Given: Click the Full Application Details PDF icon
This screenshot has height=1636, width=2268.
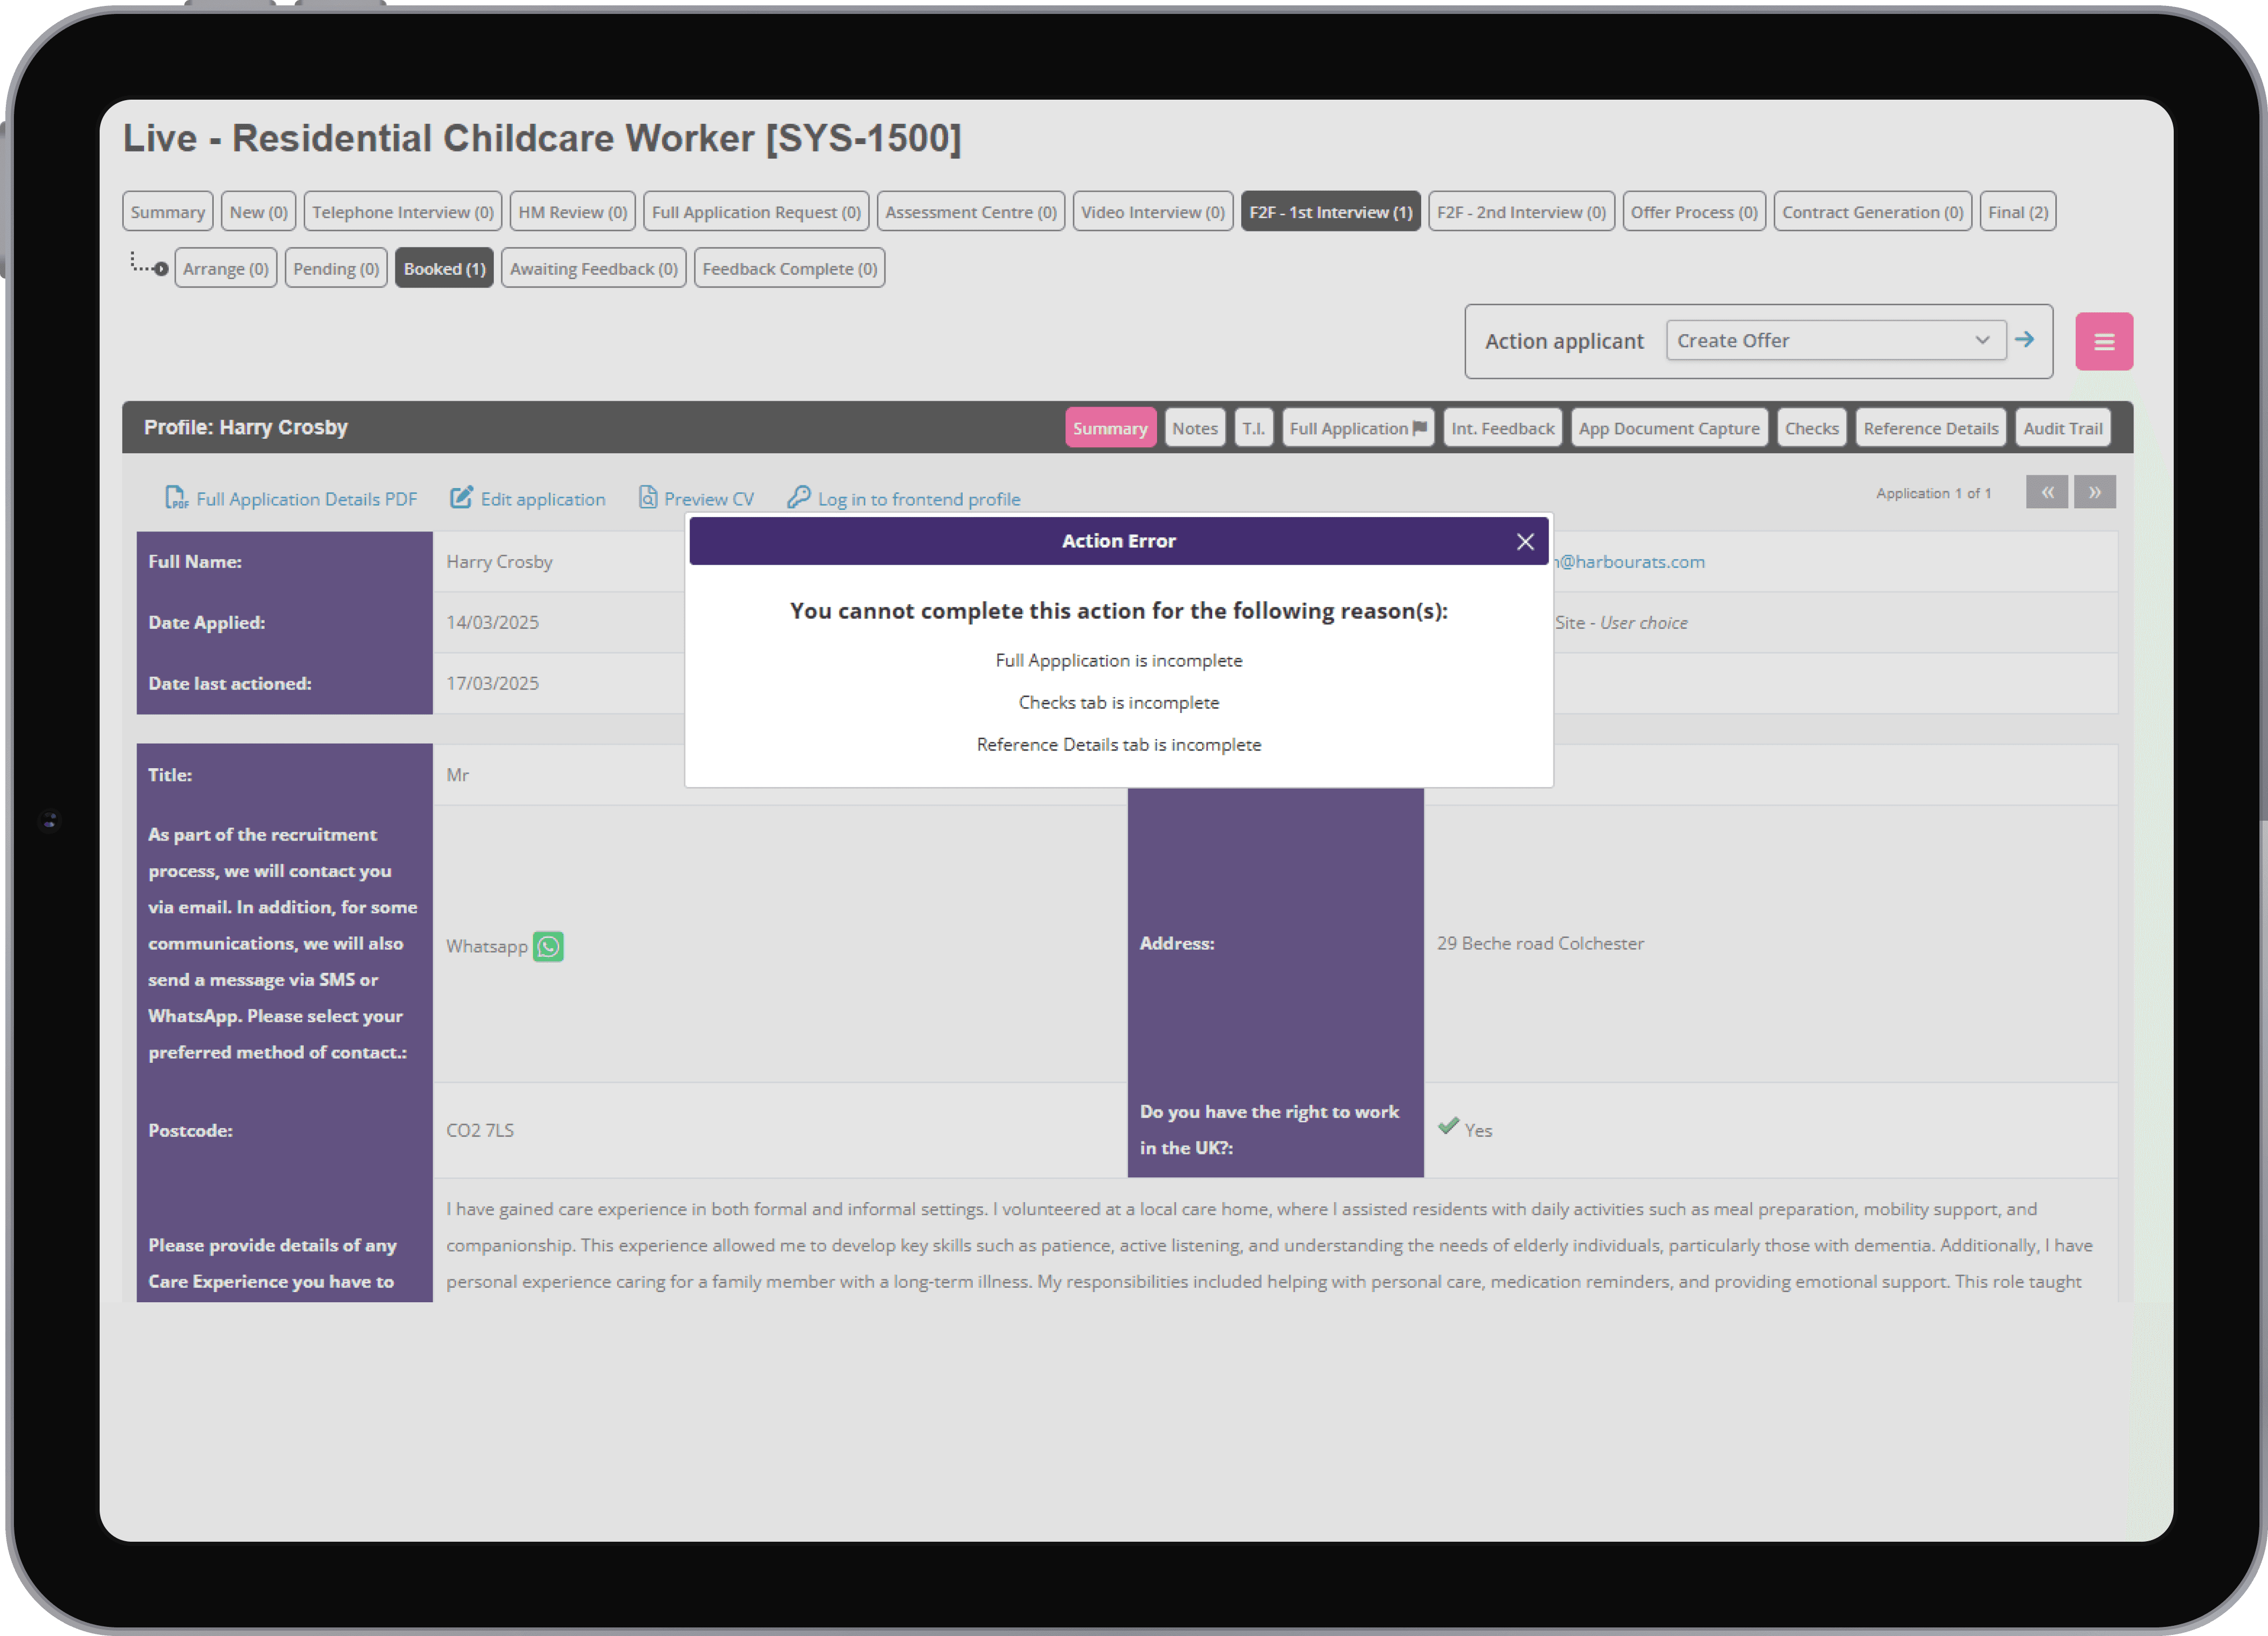Looking at the screenshot, I should tap(176, 498).
